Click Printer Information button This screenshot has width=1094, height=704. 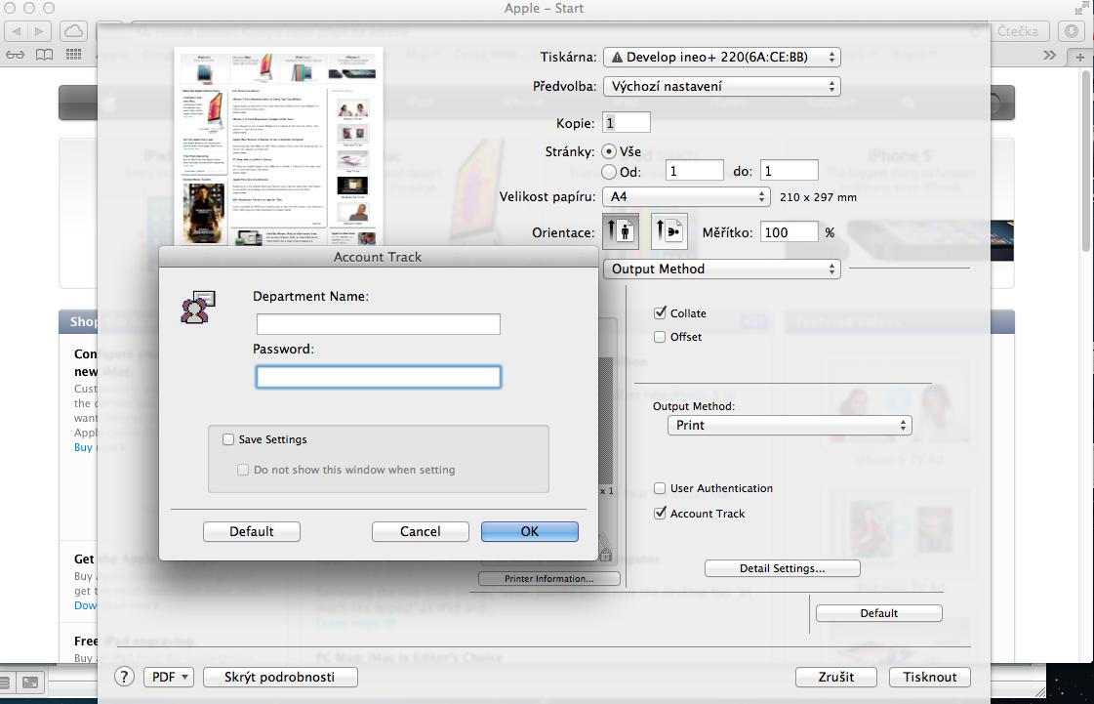click(x=549, y=578)
